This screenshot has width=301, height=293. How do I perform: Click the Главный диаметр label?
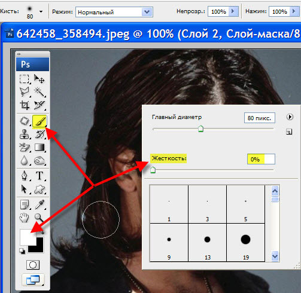point(177,117)
